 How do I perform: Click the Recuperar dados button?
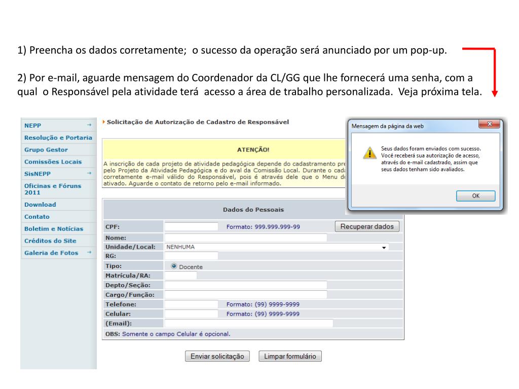click(x=367, y=226)
